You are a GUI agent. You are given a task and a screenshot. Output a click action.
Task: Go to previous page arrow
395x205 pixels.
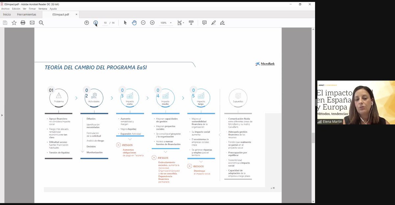87,23
